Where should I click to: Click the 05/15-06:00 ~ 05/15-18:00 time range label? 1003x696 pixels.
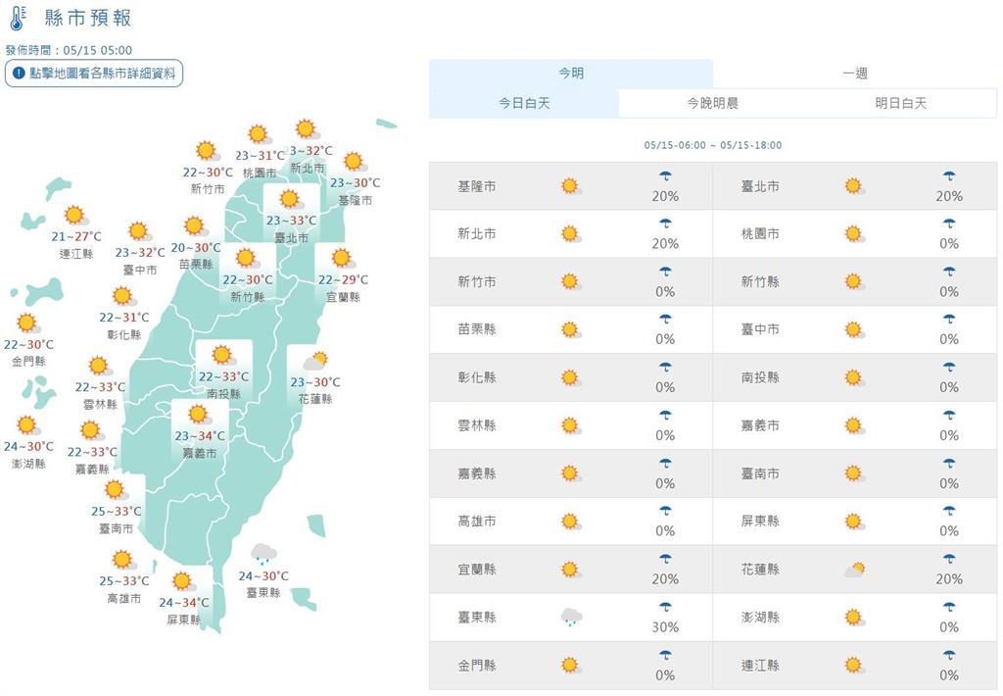click(x=712, y=145)
